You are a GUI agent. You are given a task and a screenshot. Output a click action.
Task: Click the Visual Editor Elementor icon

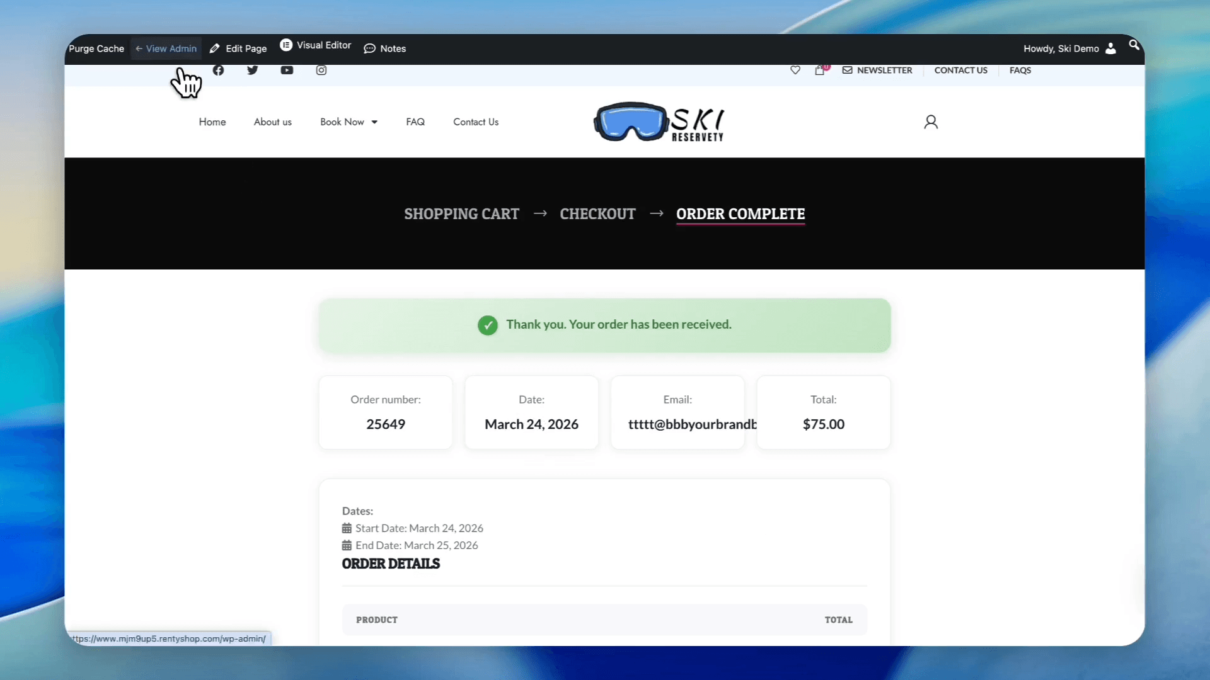[x=286, y=45]
